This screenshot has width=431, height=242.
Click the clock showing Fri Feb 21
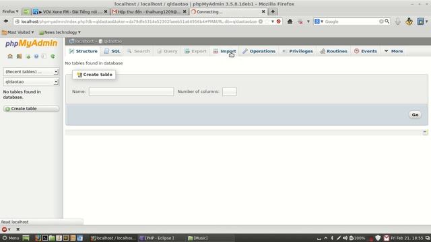click(x=407, y=238)
